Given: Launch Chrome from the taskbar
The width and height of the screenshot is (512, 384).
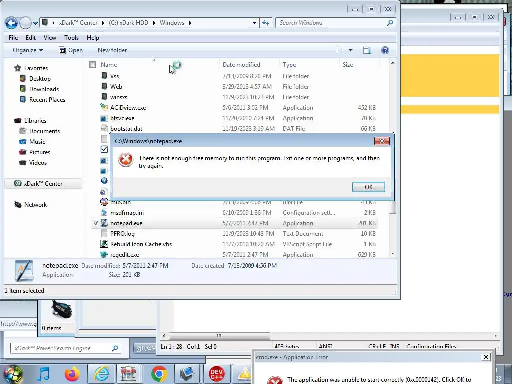Looking at the screenshot, I should coord(159,374).
